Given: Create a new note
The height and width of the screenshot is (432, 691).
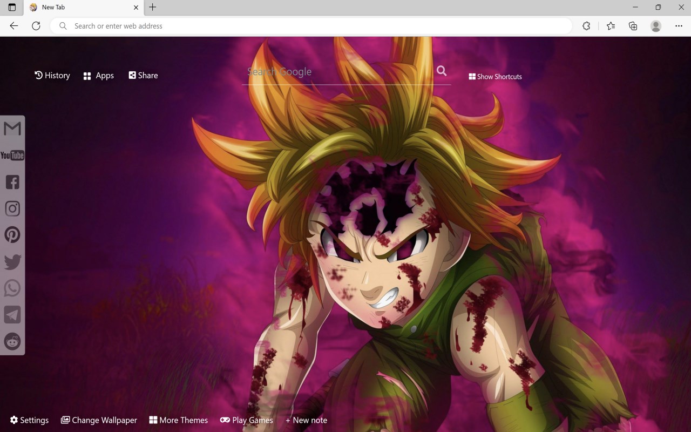Looking at the screenshot, I should pos(306,420).
